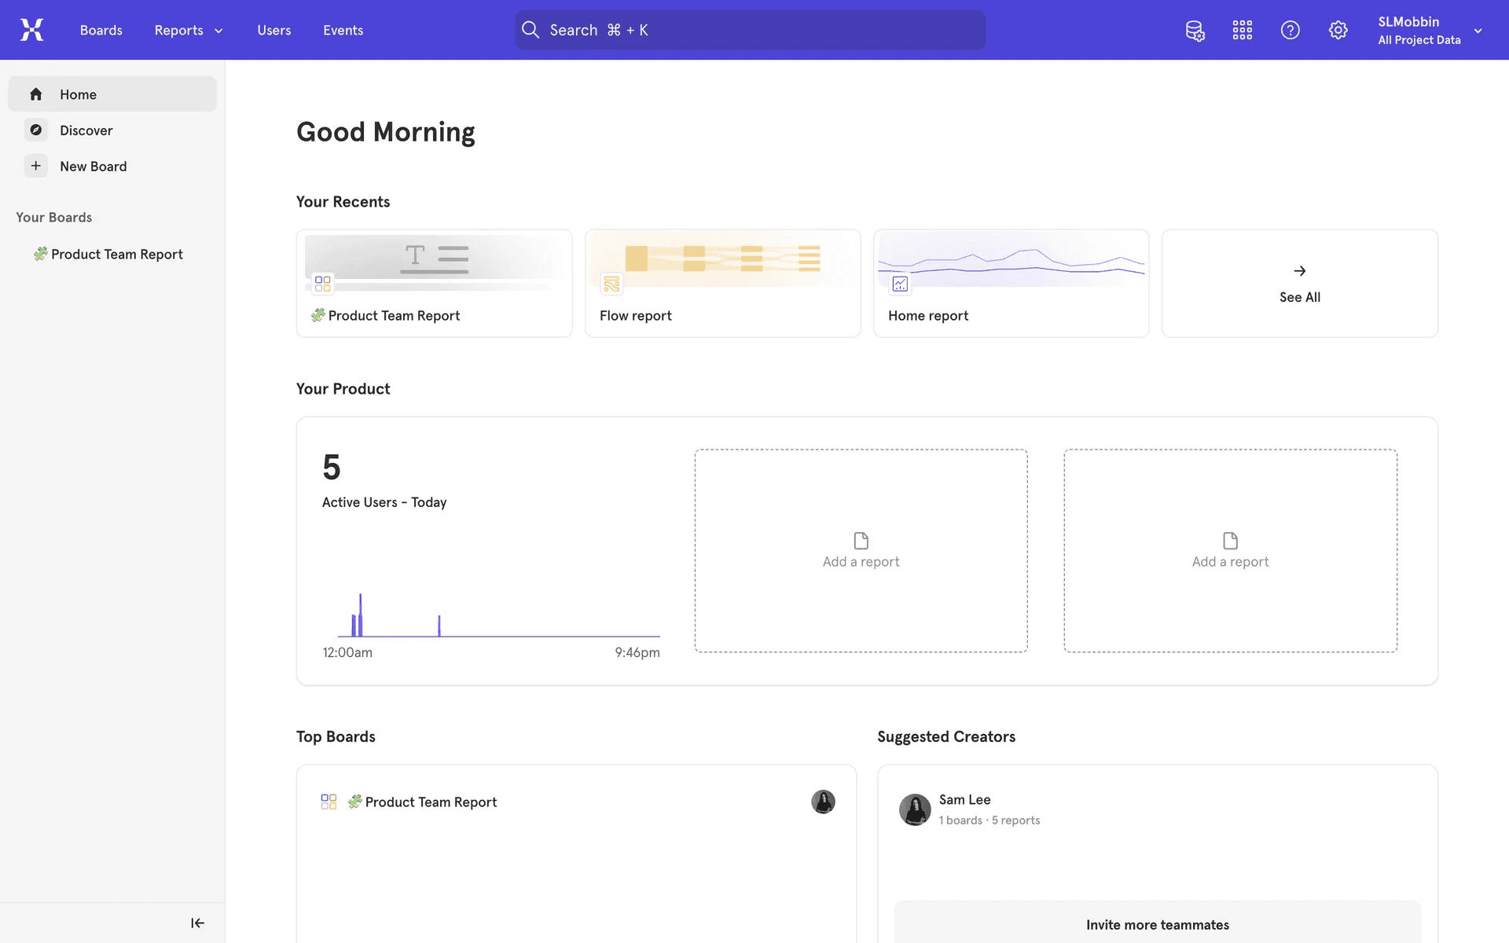This screenshot has height=943, width=1509.
Task: Expand the Reports dropdown menu
Action: click(189, 31)
